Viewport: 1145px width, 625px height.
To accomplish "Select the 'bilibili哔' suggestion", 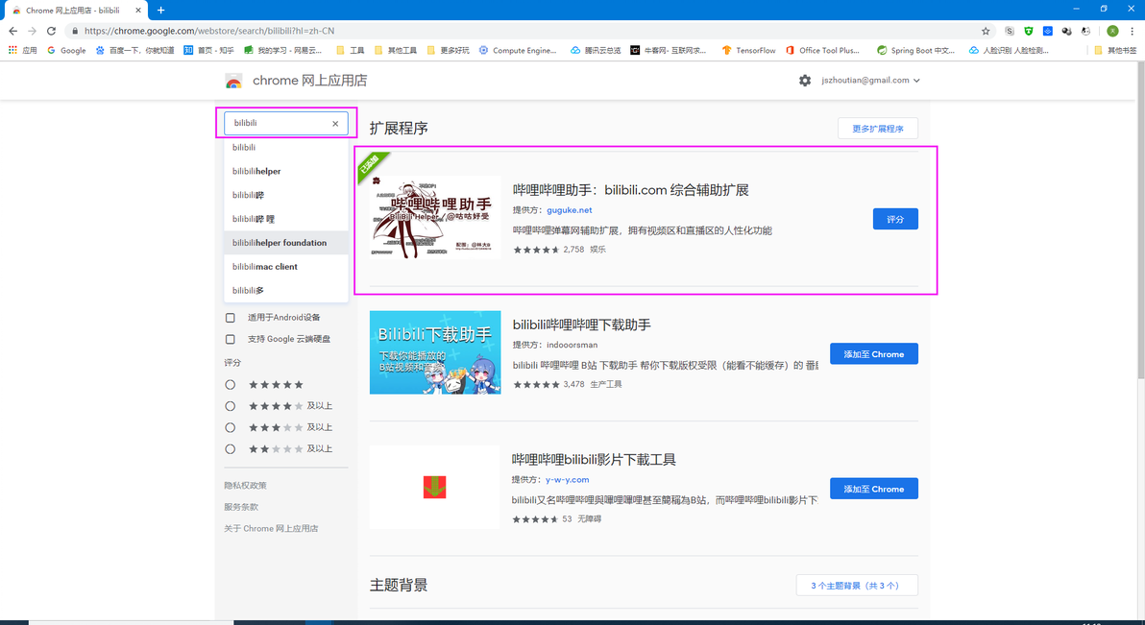I will [286, 195].
